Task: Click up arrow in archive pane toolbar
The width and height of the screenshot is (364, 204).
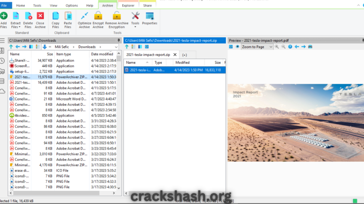Action: tap(127, 47)
